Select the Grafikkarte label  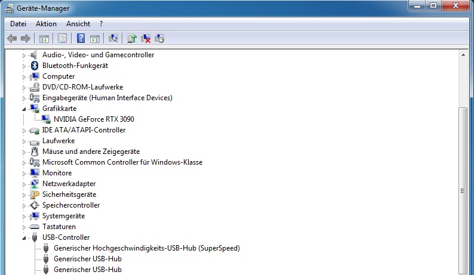[x=59, y=109]
